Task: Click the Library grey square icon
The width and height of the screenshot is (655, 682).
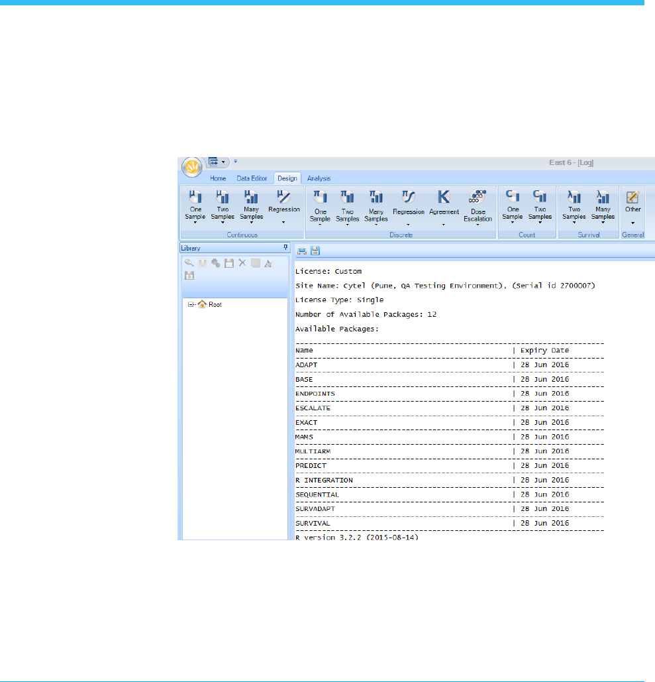Action: click(256, 262)
